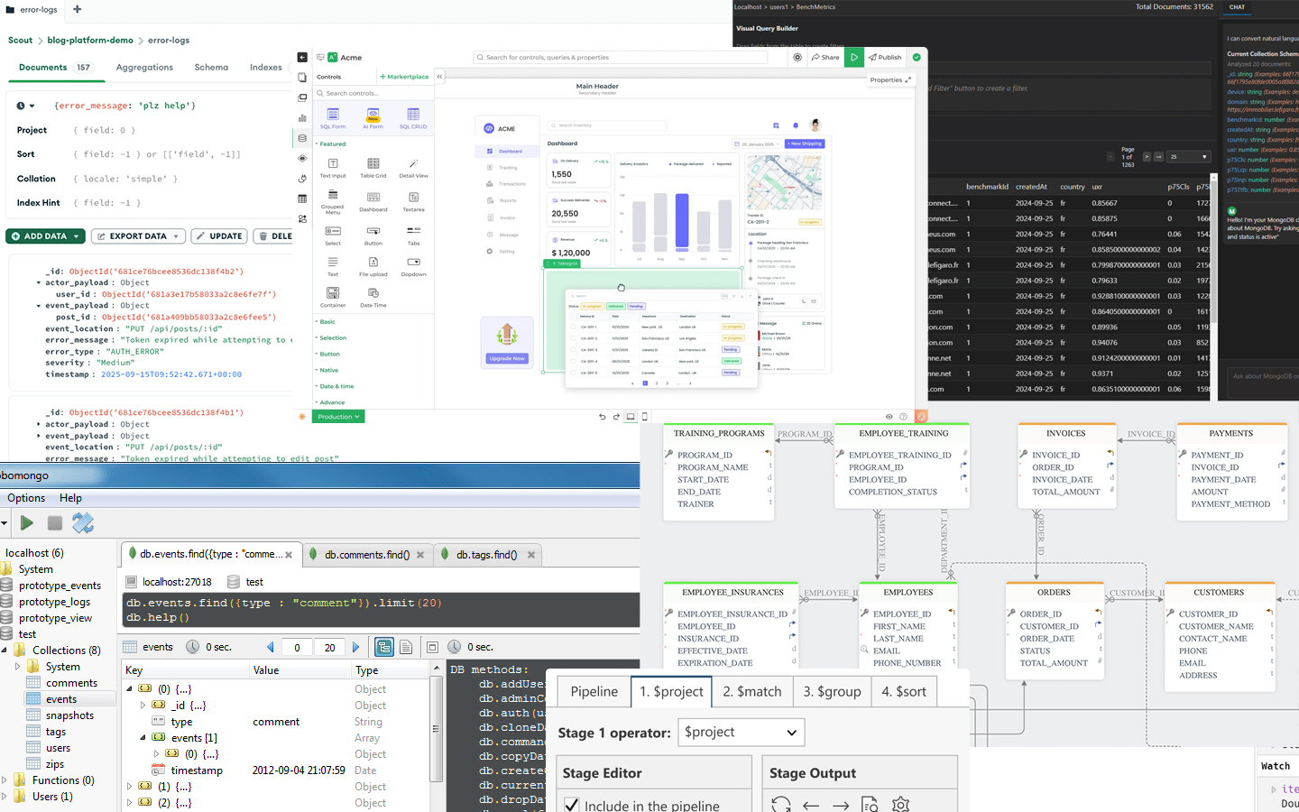The width and height of the screenshot is (1299, 812).
Task: Click the gray stop icon in Robomongo toolbar
Action: (x=54, y=522)
